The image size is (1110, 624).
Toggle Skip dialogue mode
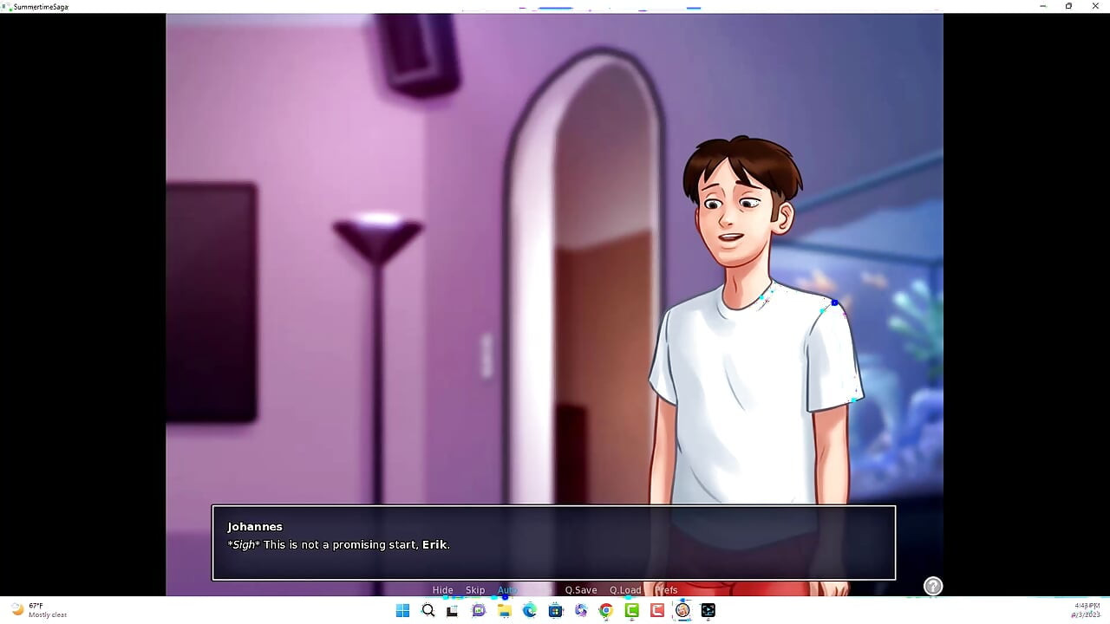click(x=475, y=590)
